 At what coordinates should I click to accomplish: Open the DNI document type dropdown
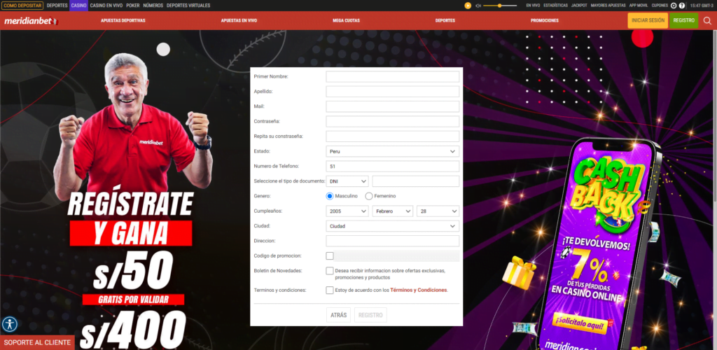347,181
